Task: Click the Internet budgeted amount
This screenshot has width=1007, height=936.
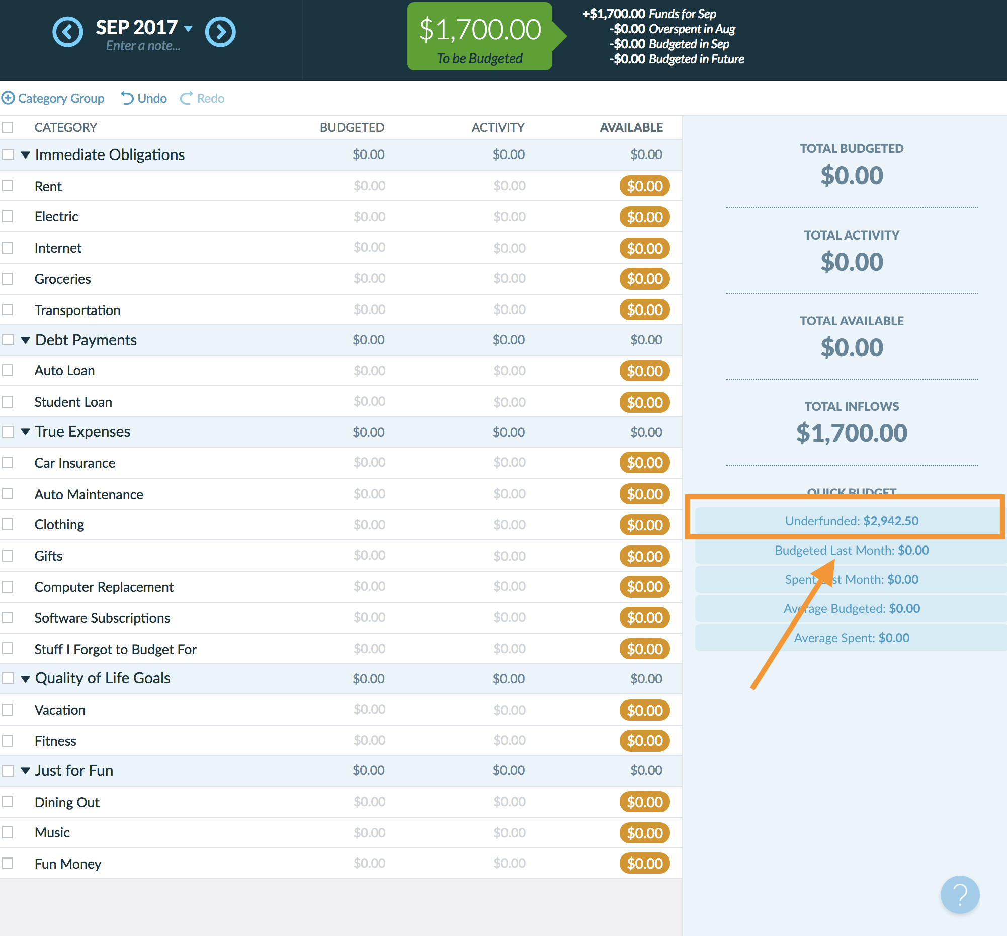Action: click(x=369, y=247)
